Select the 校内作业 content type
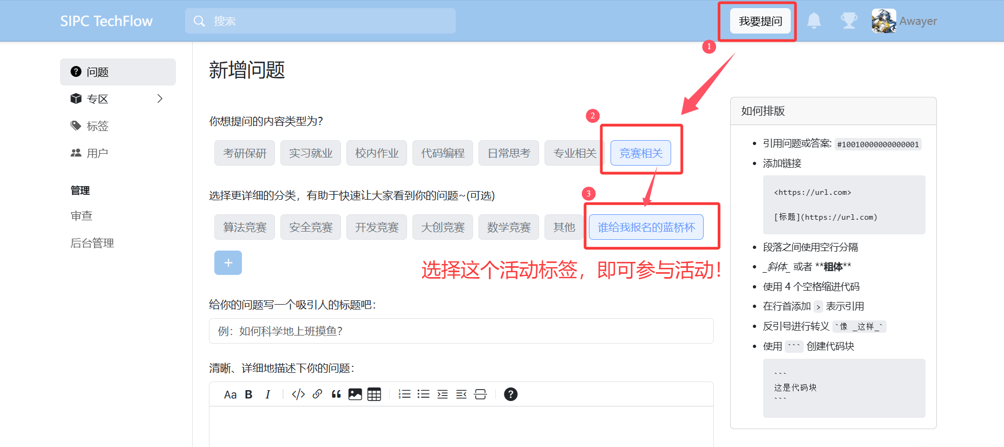This screenshot has height=447, width=1004. coord(377,153)
